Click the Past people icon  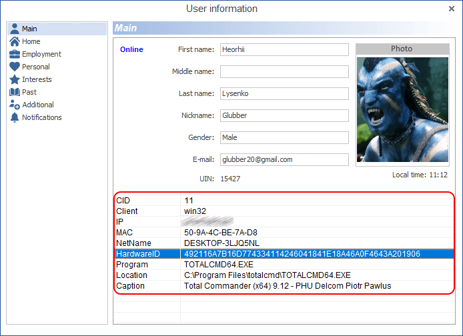15,92
